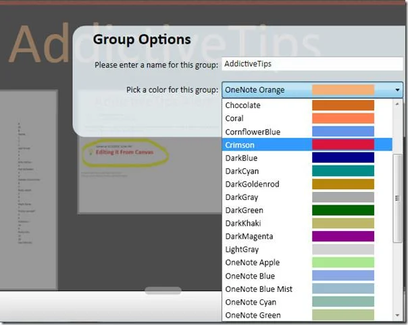Click the OneNote Apple green swatch
Image resolution: width=408 pixels, height=325 pixels.
pos(343,262)
